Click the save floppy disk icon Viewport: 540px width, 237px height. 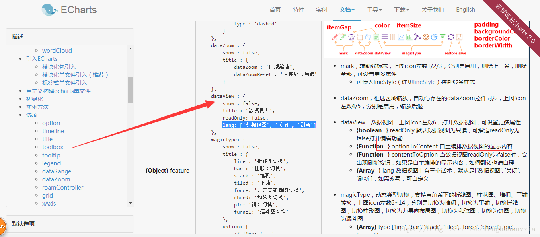coord(459,37)
